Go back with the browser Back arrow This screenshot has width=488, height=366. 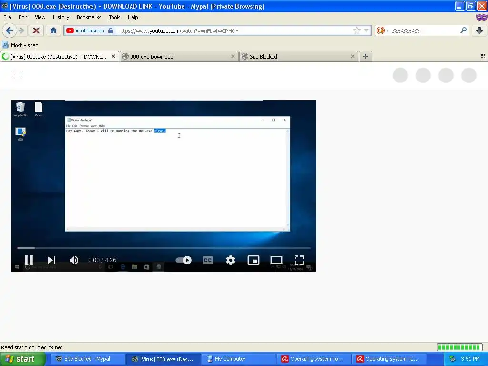[x=10, y=30]
